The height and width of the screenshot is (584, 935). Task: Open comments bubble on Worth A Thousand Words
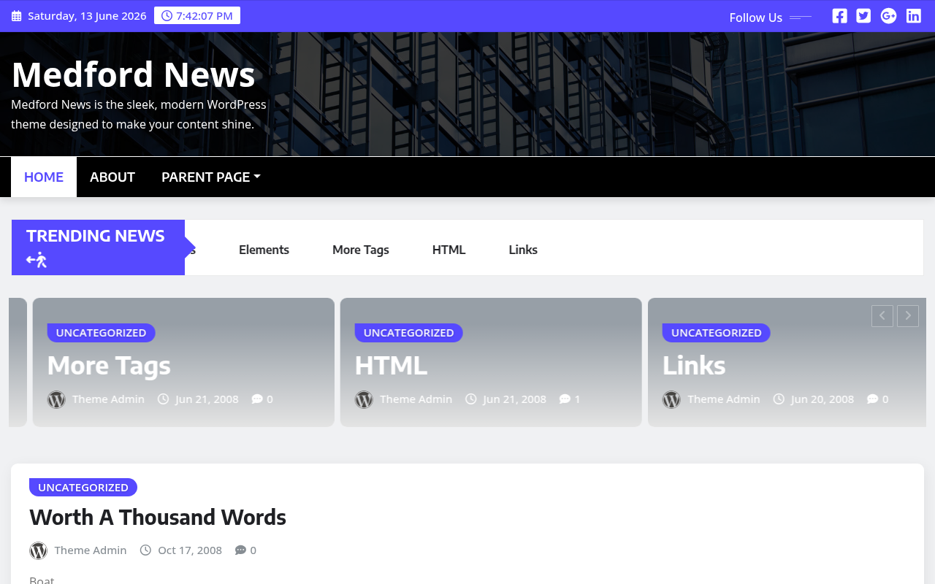coord(240,550)
